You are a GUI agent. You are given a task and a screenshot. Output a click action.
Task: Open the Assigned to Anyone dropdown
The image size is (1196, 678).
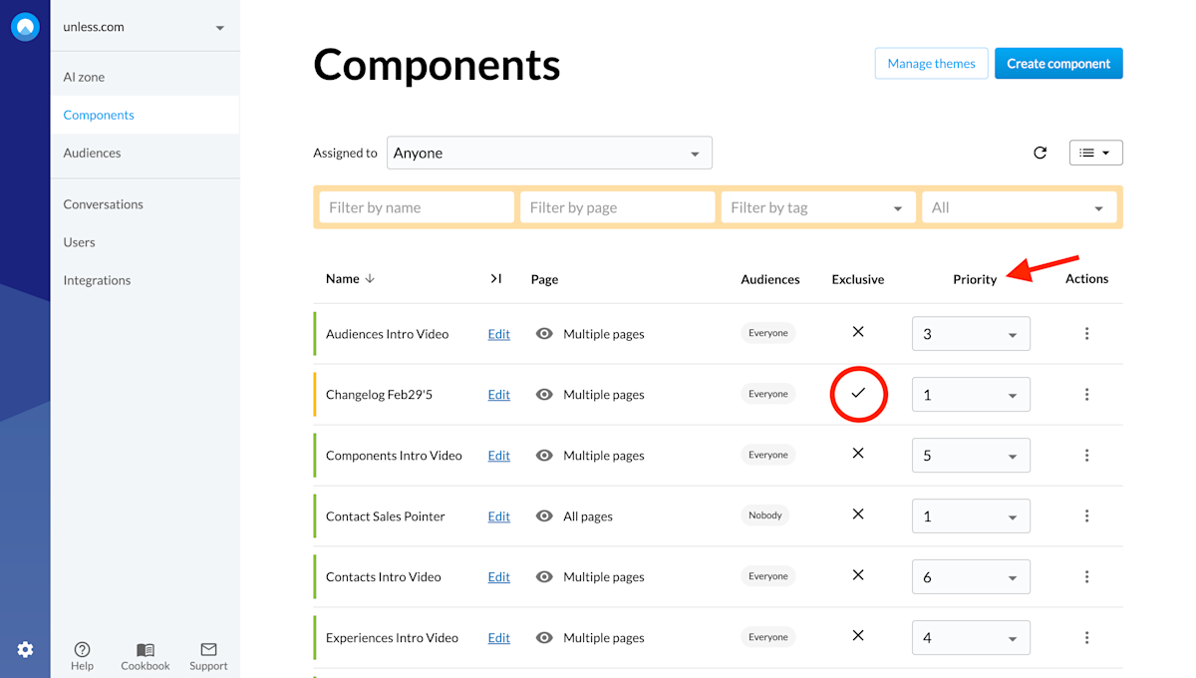click(549, 153)
